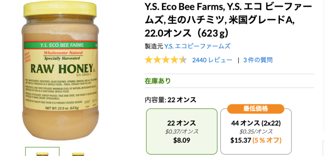Click the (5 % オフ) discount label
Screen dimensions: 325x156
267,140
